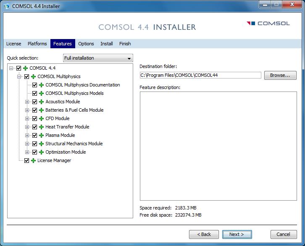
Task: Click the green plus icon beside Plasma Module
Action: point(41,135)
